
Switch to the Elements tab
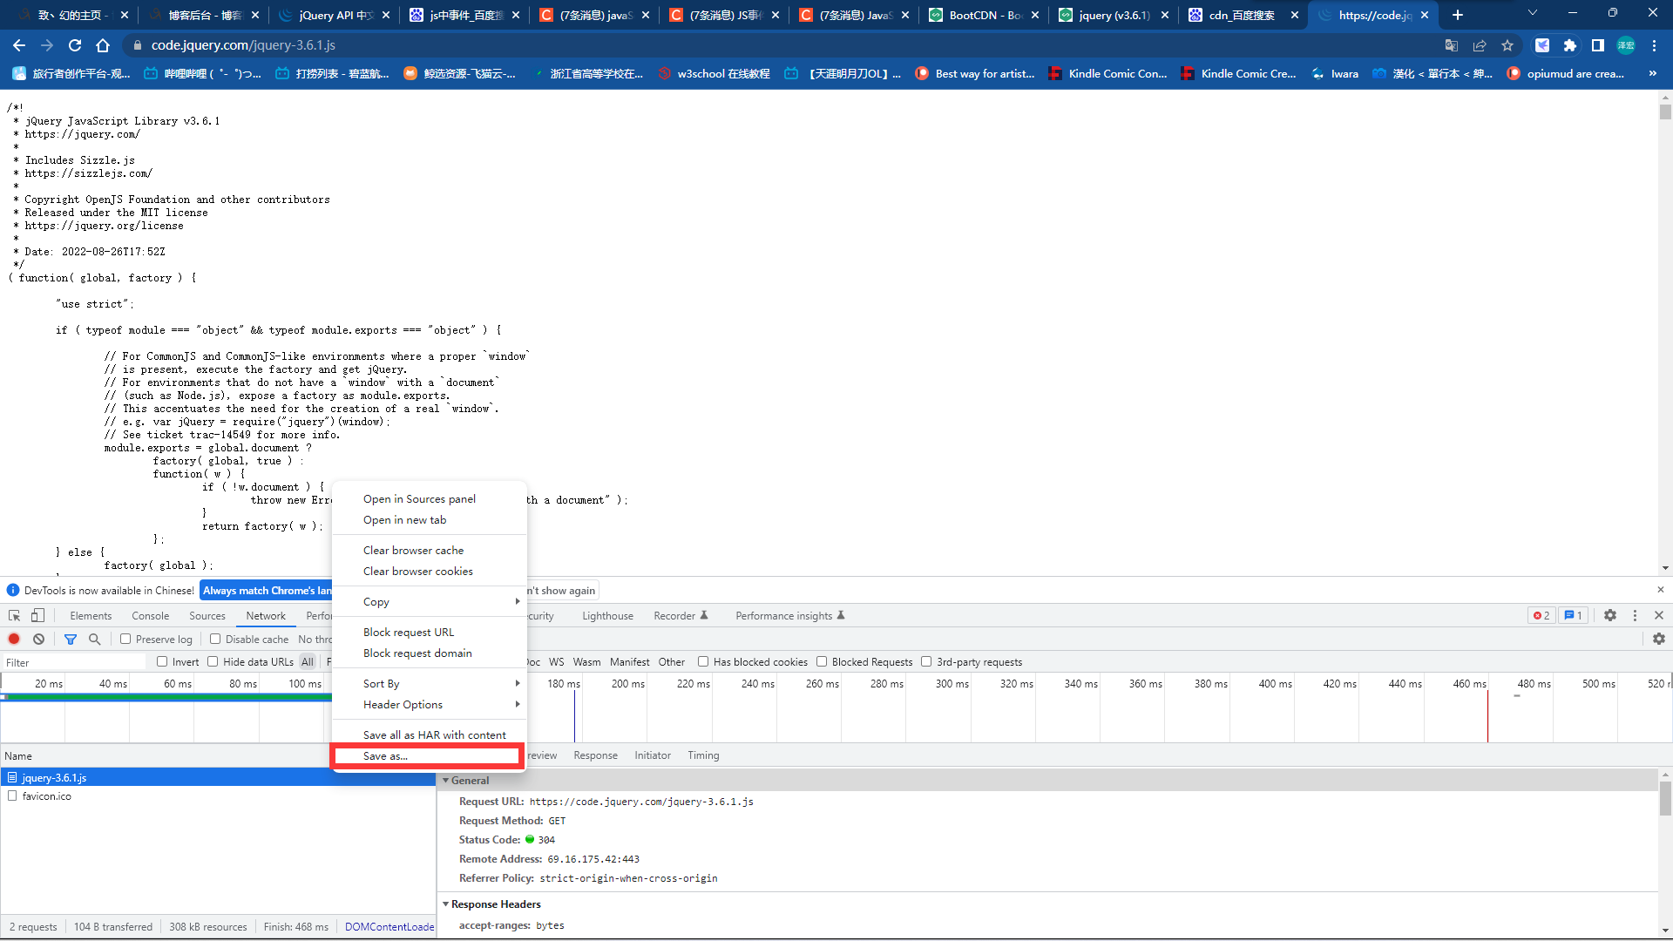[x=91, y=615]
